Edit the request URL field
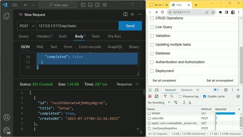Image resolution: width=243 pixels, height=137 pixels. click(77, 26)
